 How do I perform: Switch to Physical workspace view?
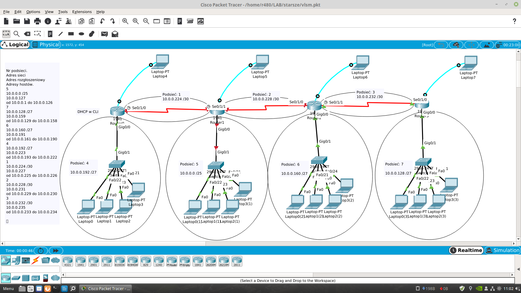46,45
